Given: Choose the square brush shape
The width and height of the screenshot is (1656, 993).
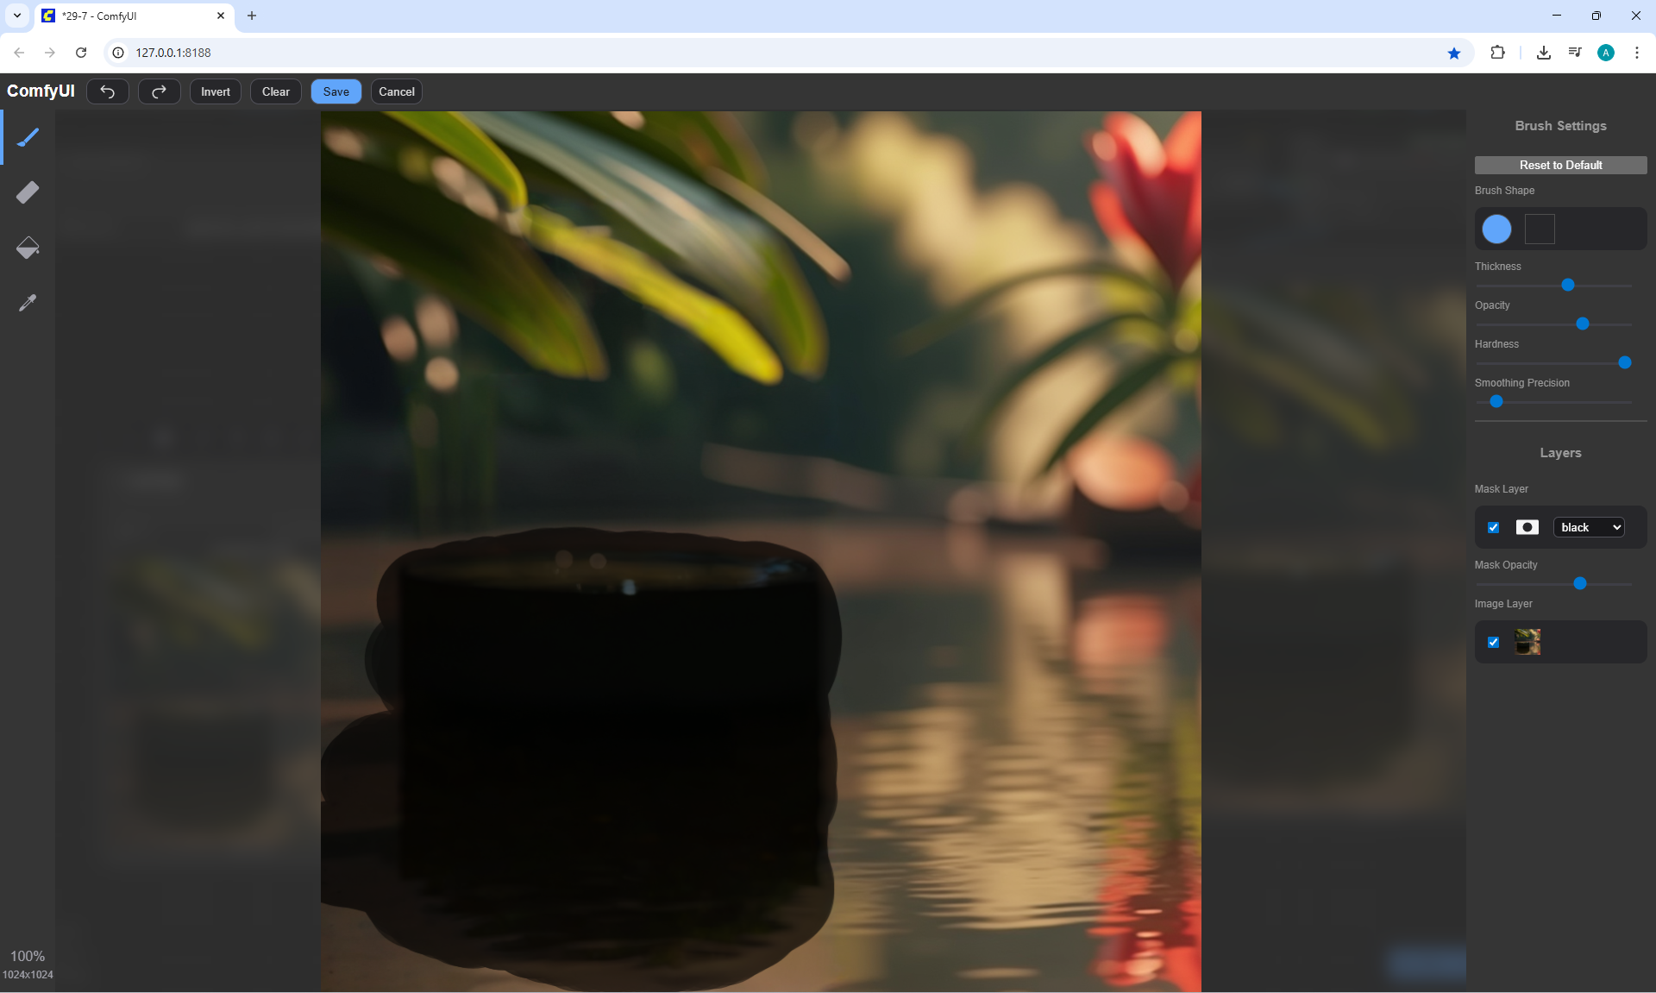Looking at the screenshot, I should tap(1540, 229).
